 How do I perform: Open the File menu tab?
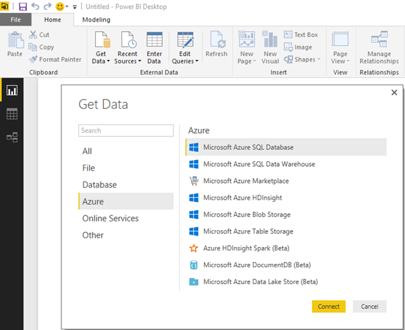(x=16, y=20)
